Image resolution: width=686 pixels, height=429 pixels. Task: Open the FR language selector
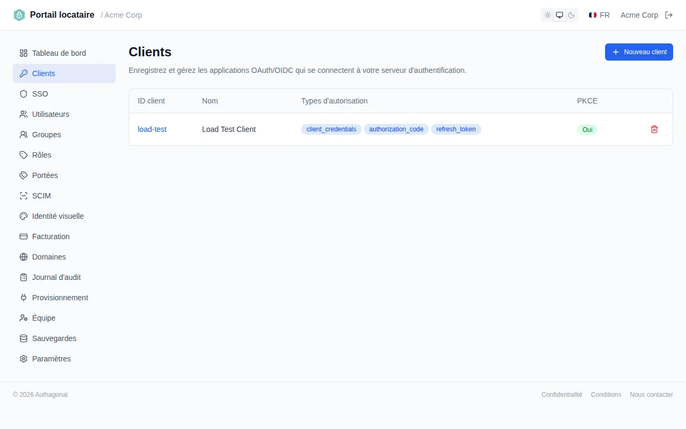tap(599, 15)
